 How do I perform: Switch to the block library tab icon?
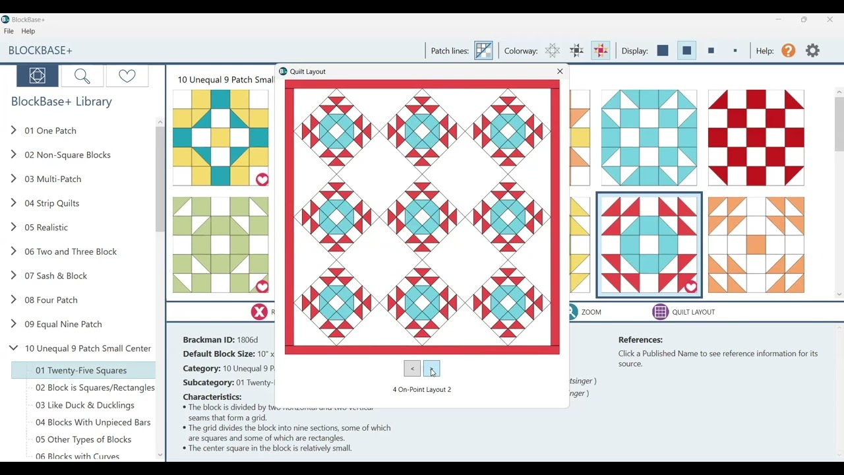pos(38,76)
